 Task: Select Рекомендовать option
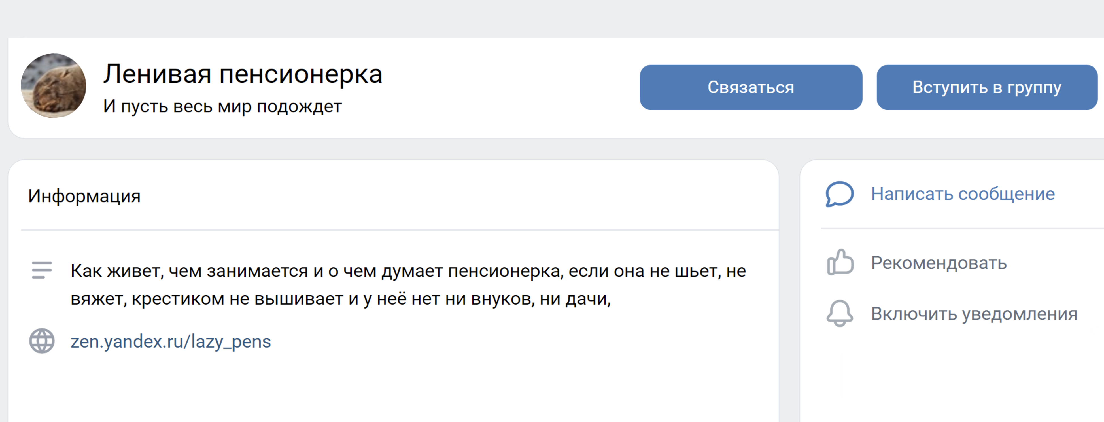[939, 263]
